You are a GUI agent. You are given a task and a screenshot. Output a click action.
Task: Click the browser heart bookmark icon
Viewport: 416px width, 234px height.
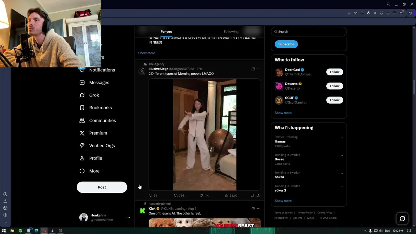382,13
